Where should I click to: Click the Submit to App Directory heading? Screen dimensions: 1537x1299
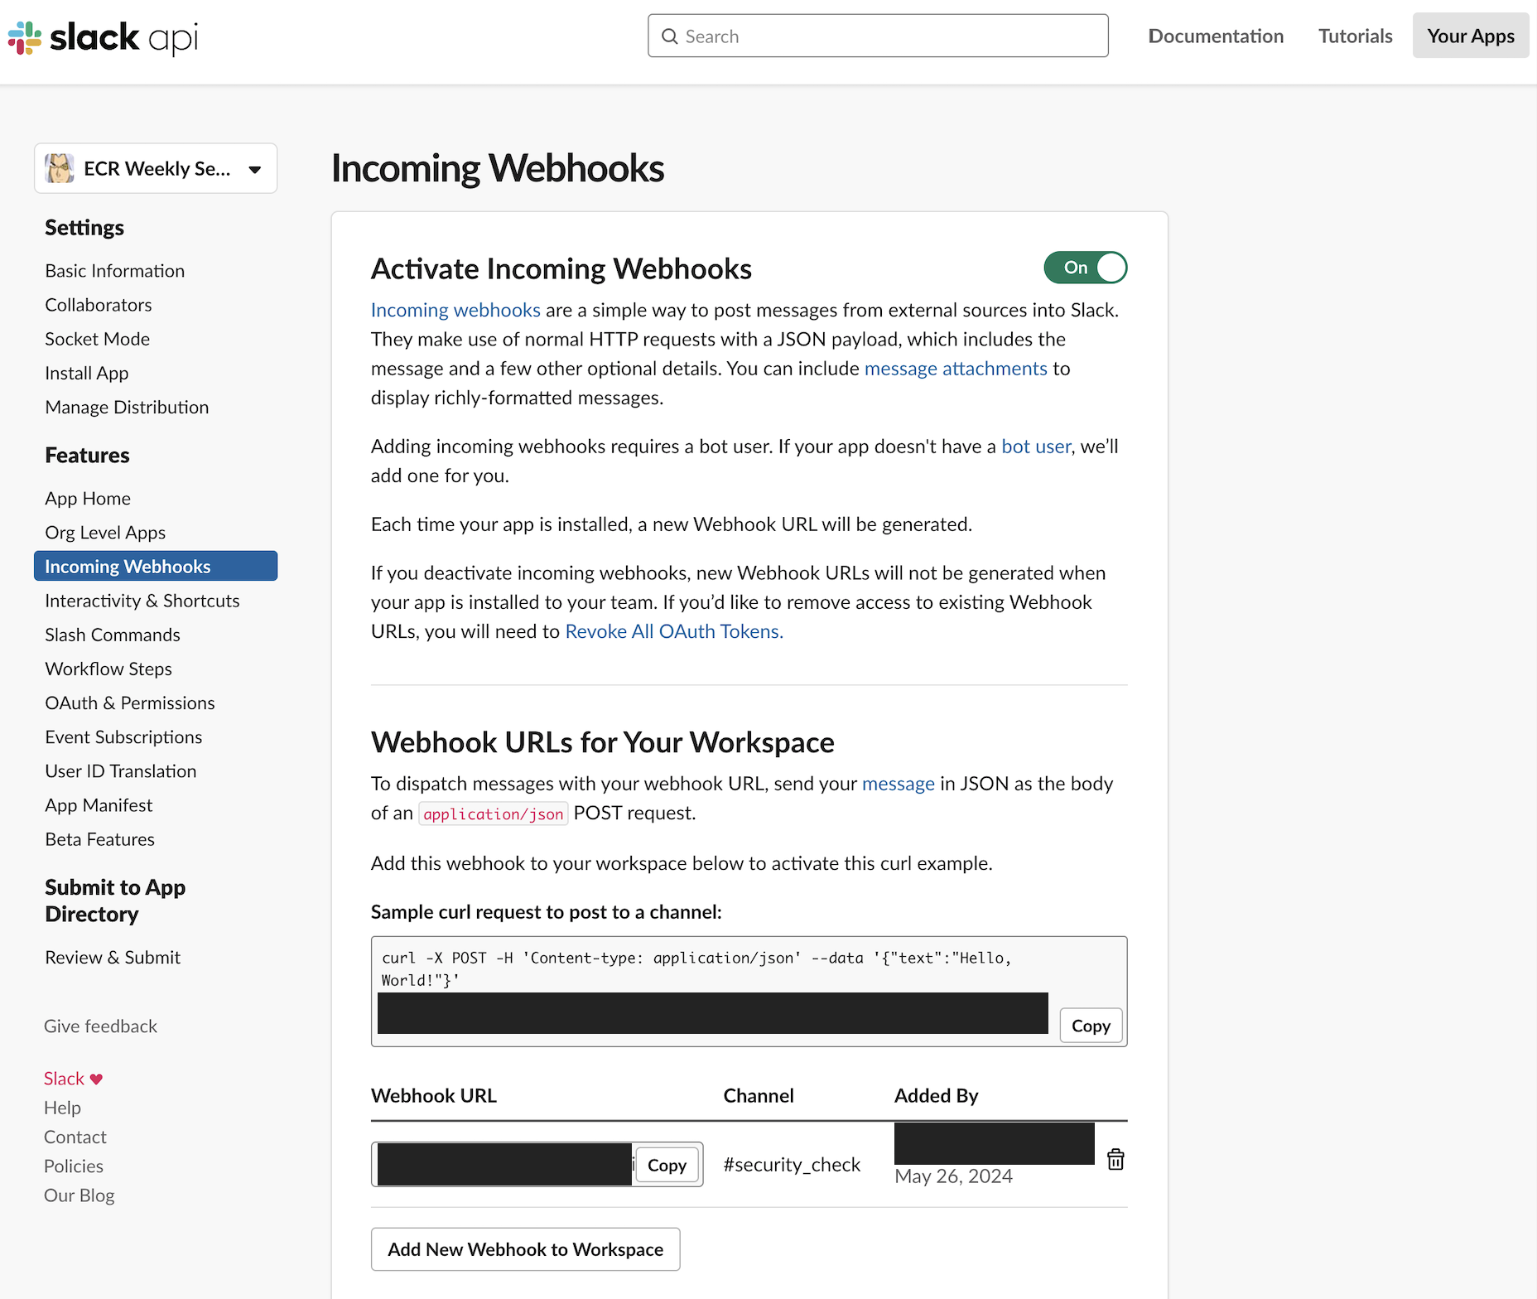115,901
